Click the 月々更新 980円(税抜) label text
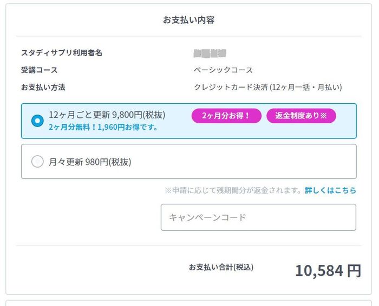 point(90,161)
